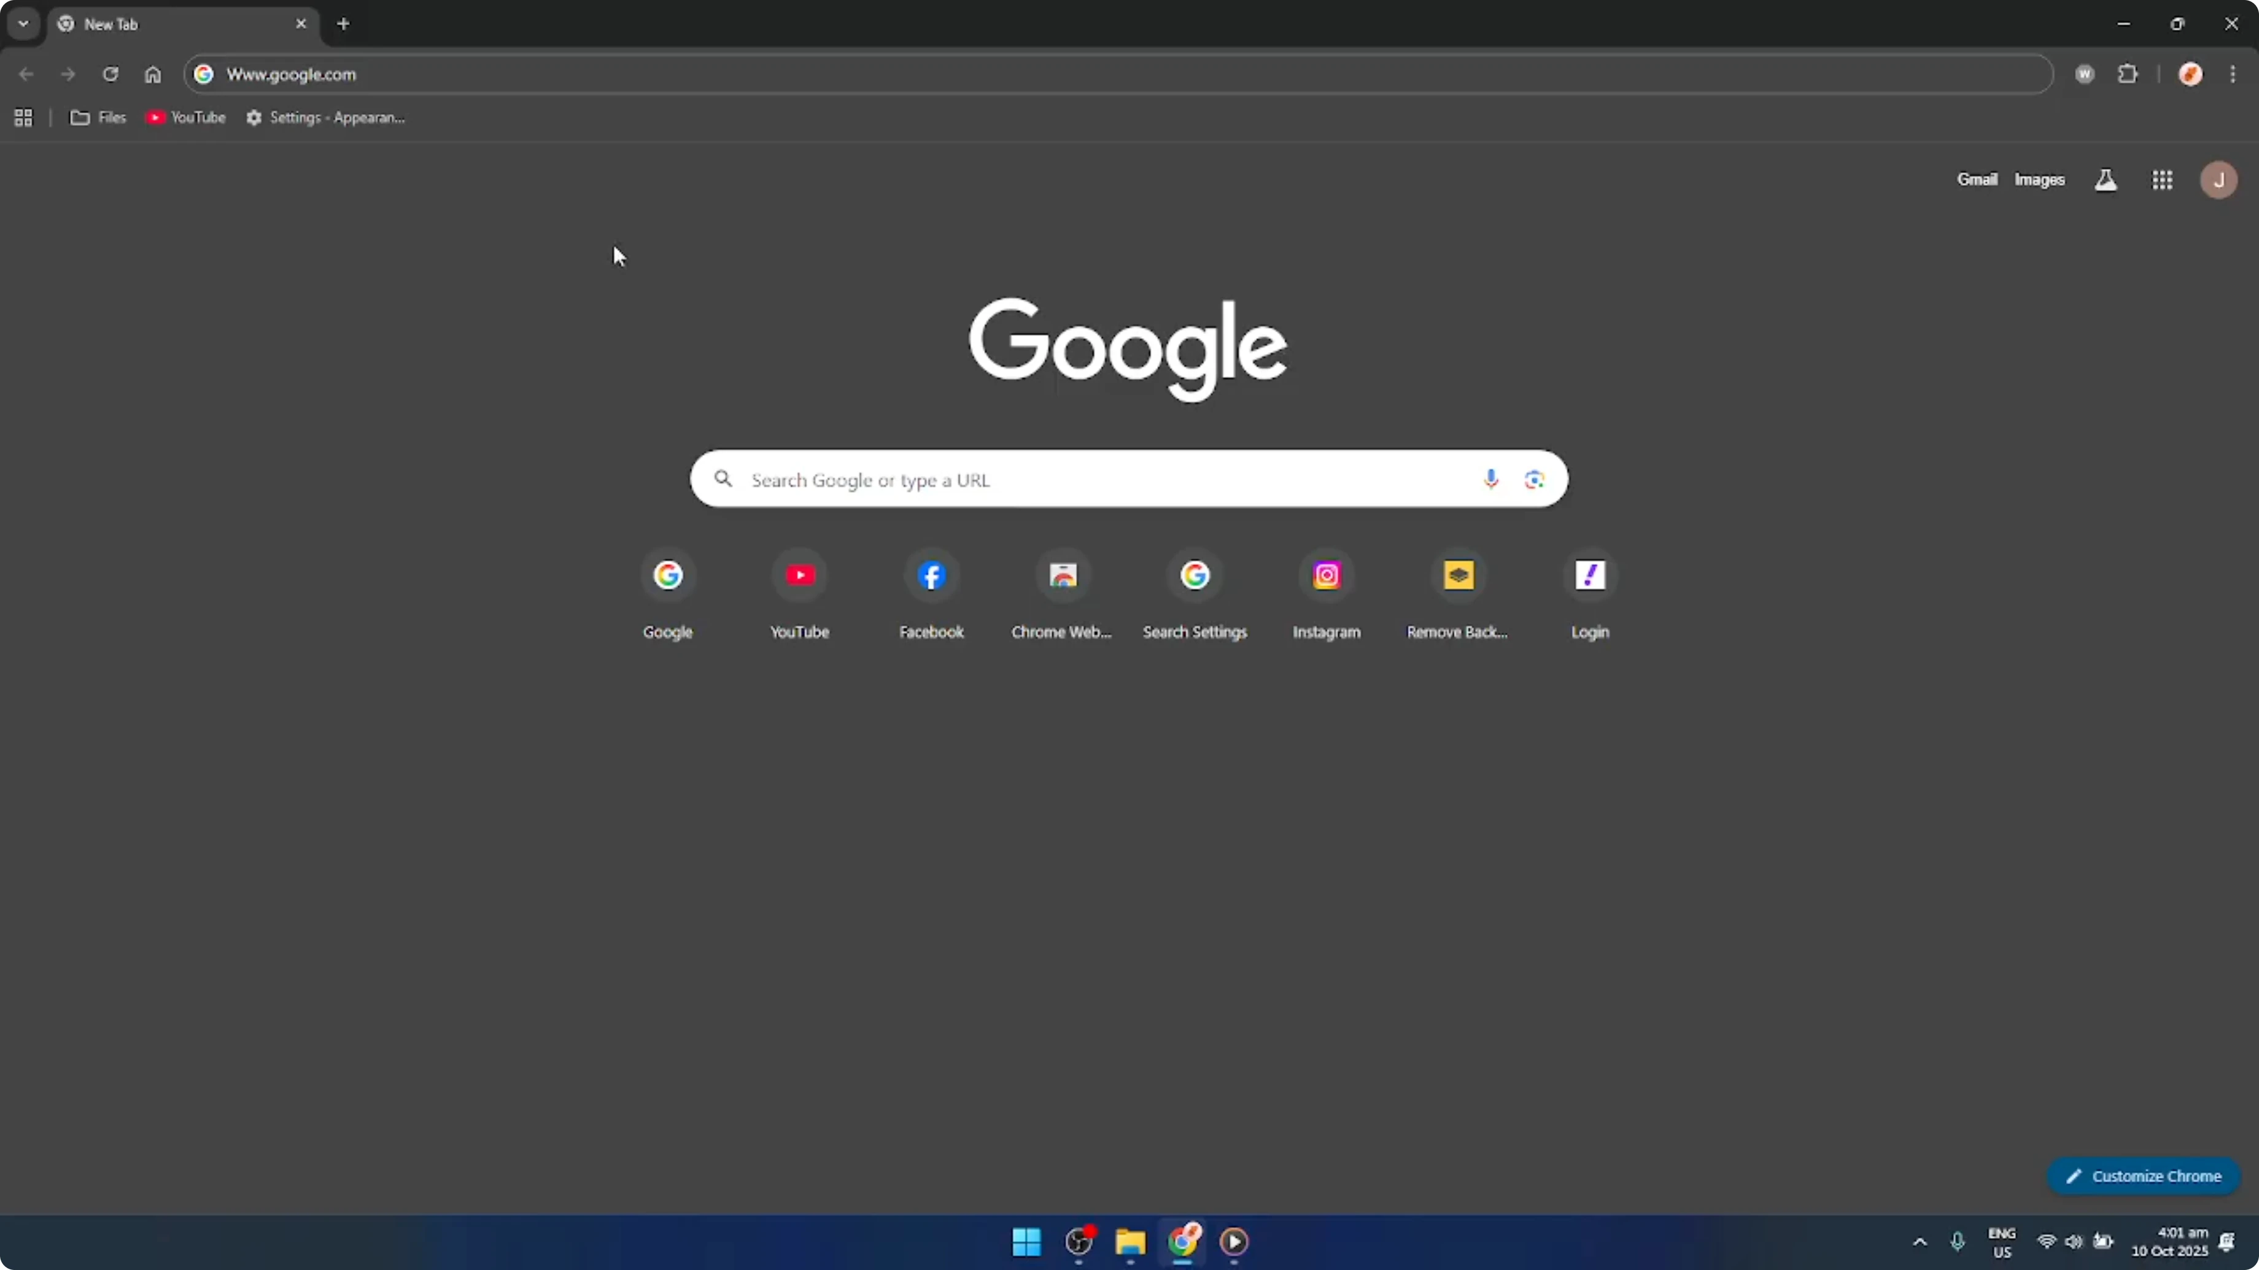Screen dimensions: 2259x1270
Task: Close the New Tab tab
Action: tap(301, 24)
